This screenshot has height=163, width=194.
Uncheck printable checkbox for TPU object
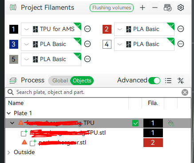[x=135, y=123]
